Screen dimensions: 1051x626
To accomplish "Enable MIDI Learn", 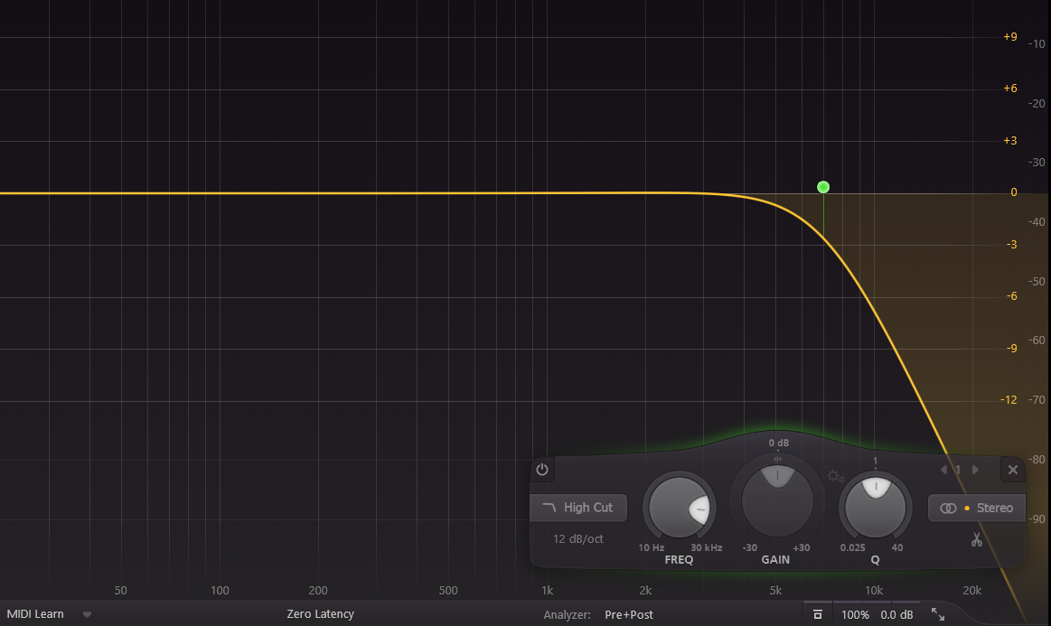I will click(x=35, y=614).
